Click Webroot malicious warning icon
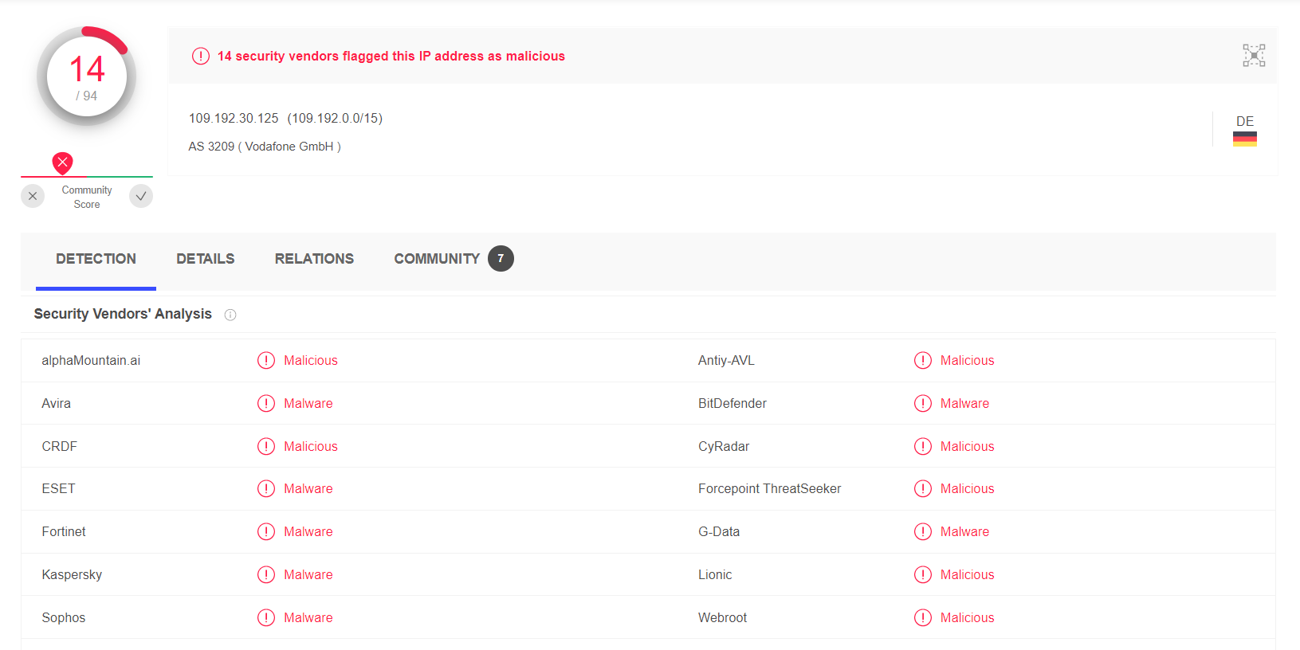1300x650 pixels. (x=922, y=618)
